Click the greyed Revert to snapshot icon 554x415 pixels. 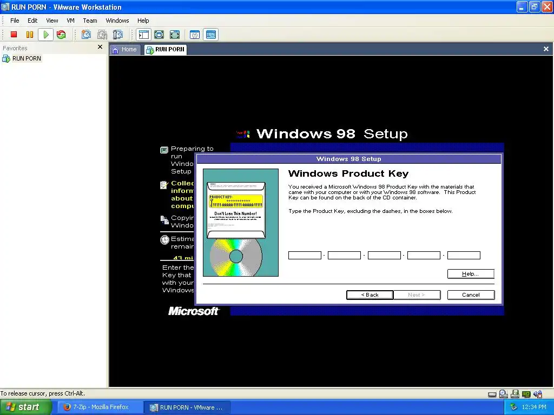[102, 35]
